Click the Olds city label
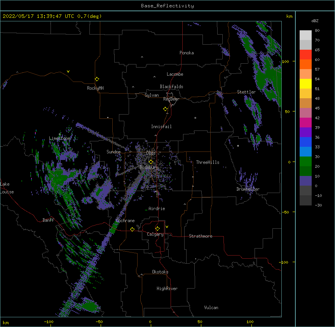The image size is (335, 327). (x=151, y=153)
